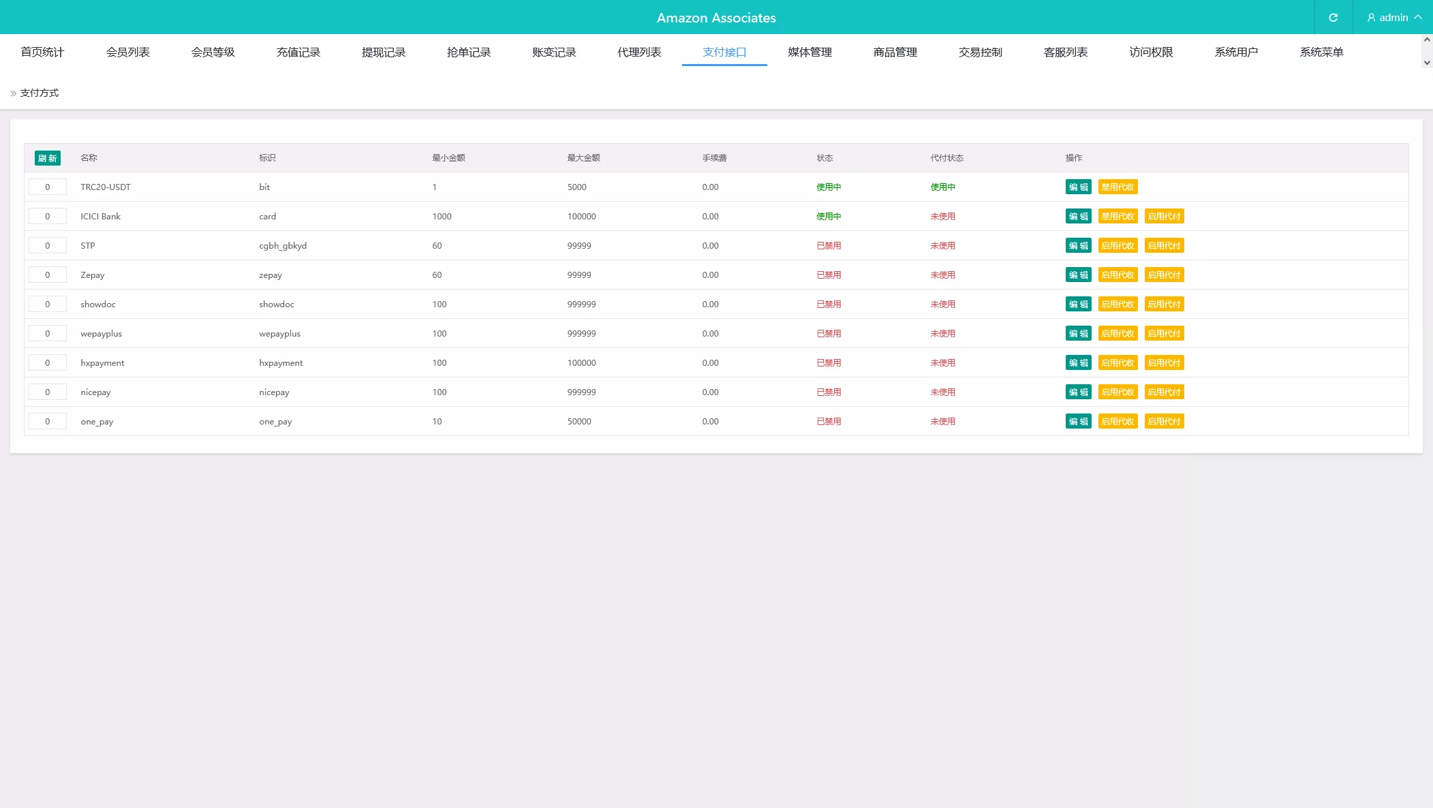Click sort order field of TRC20-USDT row

(x=47, y=187)
